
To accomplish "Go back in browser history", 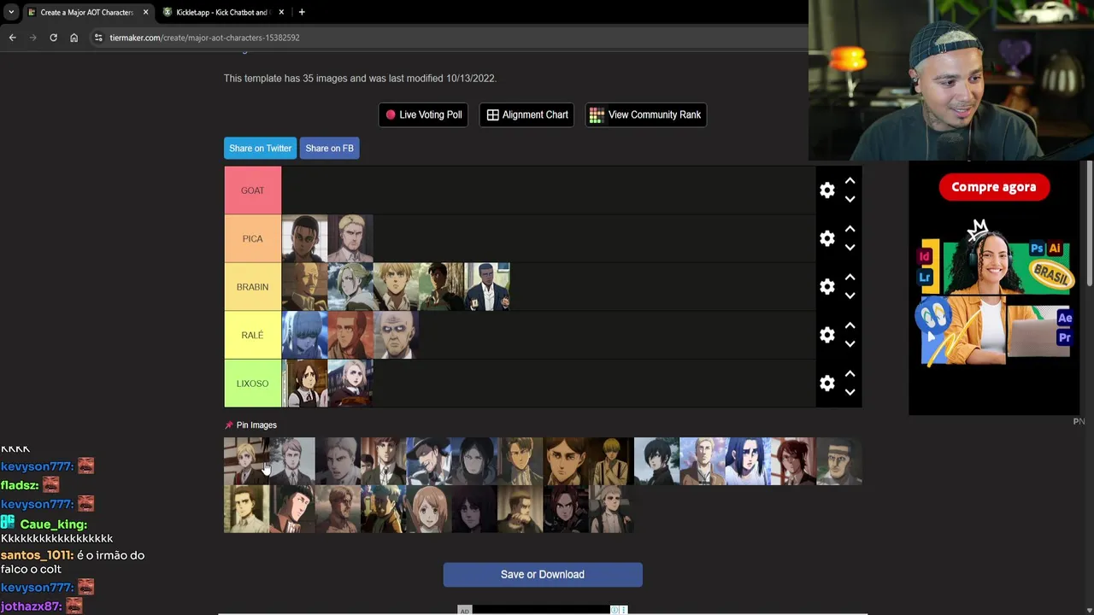I will (12, 38).
